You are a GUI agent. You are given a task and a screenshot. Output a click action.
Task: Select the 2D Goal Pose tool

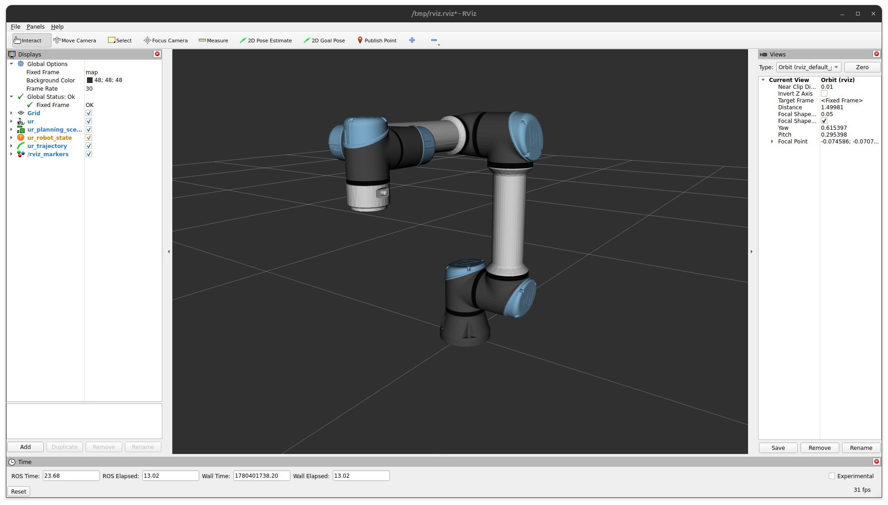[x=324, y=41]
